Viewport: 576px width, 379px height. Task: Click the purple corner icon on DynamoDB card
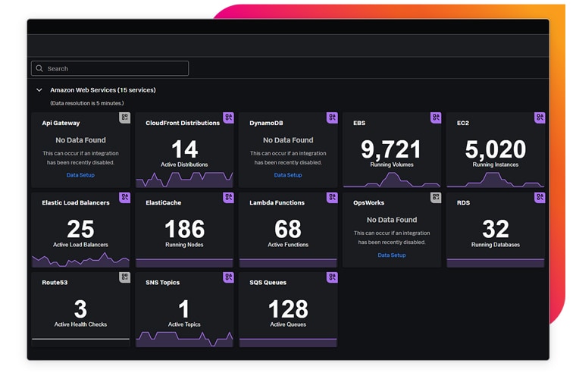332,117
